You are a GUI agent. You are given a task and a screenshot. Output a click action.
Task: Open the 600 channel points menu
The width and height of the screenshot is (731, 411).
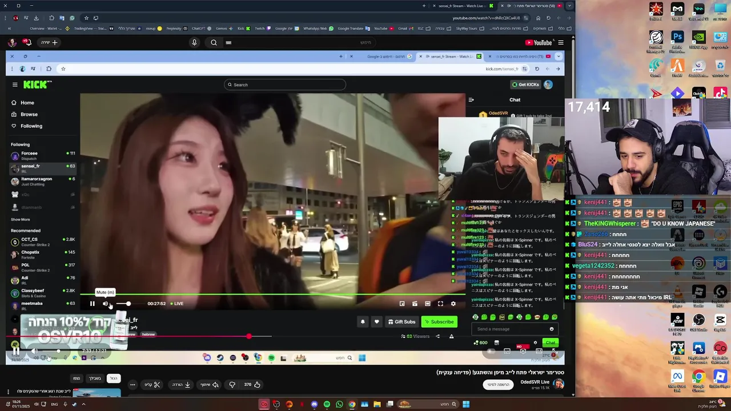481,342
